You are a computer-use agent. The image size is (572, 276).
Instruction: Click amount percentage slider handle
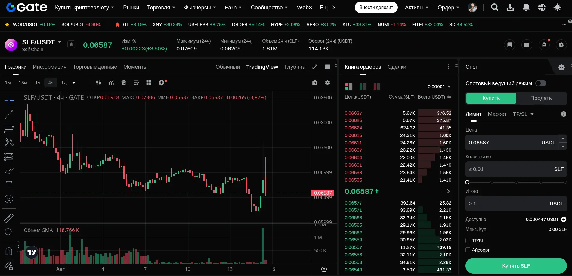point(467,182)
